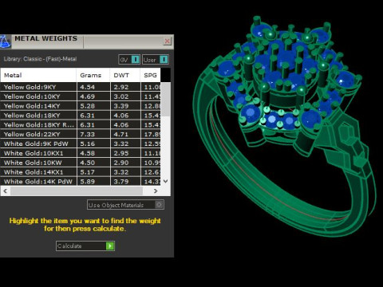This screenshot has width=383, height=287.
Task: Select the White Gold:9K PdW row
Action: (81, 143)
